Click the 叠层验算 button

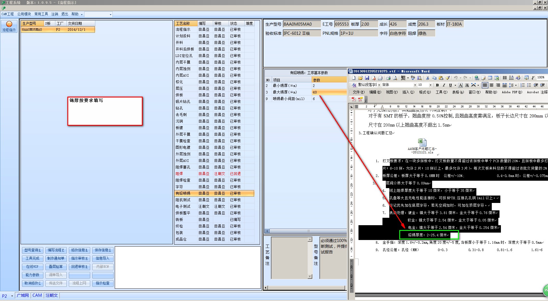tap(56, 267)
